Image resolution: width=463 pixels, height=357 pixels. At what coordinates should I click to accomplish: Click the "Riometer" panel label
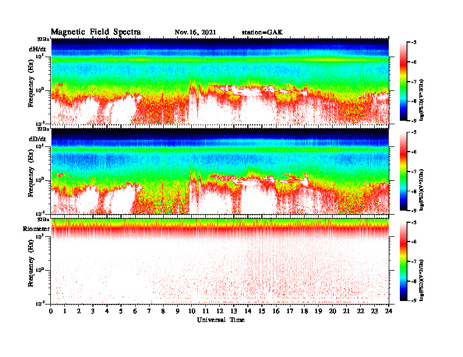pyautogui.click(x=36, y=229)
